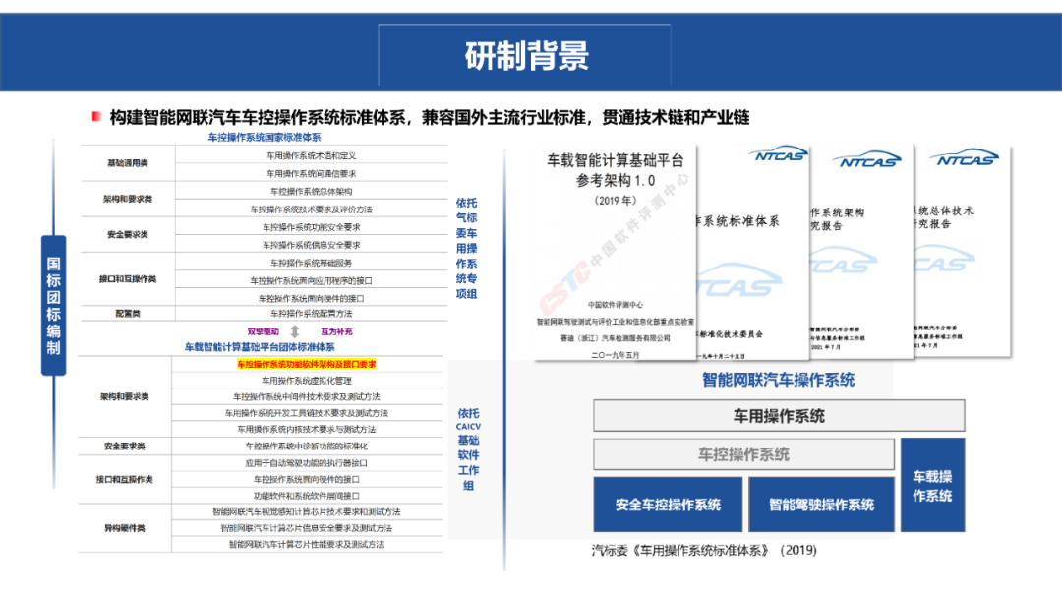
Task: Click the grayed-out 车控操作系统 bar
Action: (743, 454)
